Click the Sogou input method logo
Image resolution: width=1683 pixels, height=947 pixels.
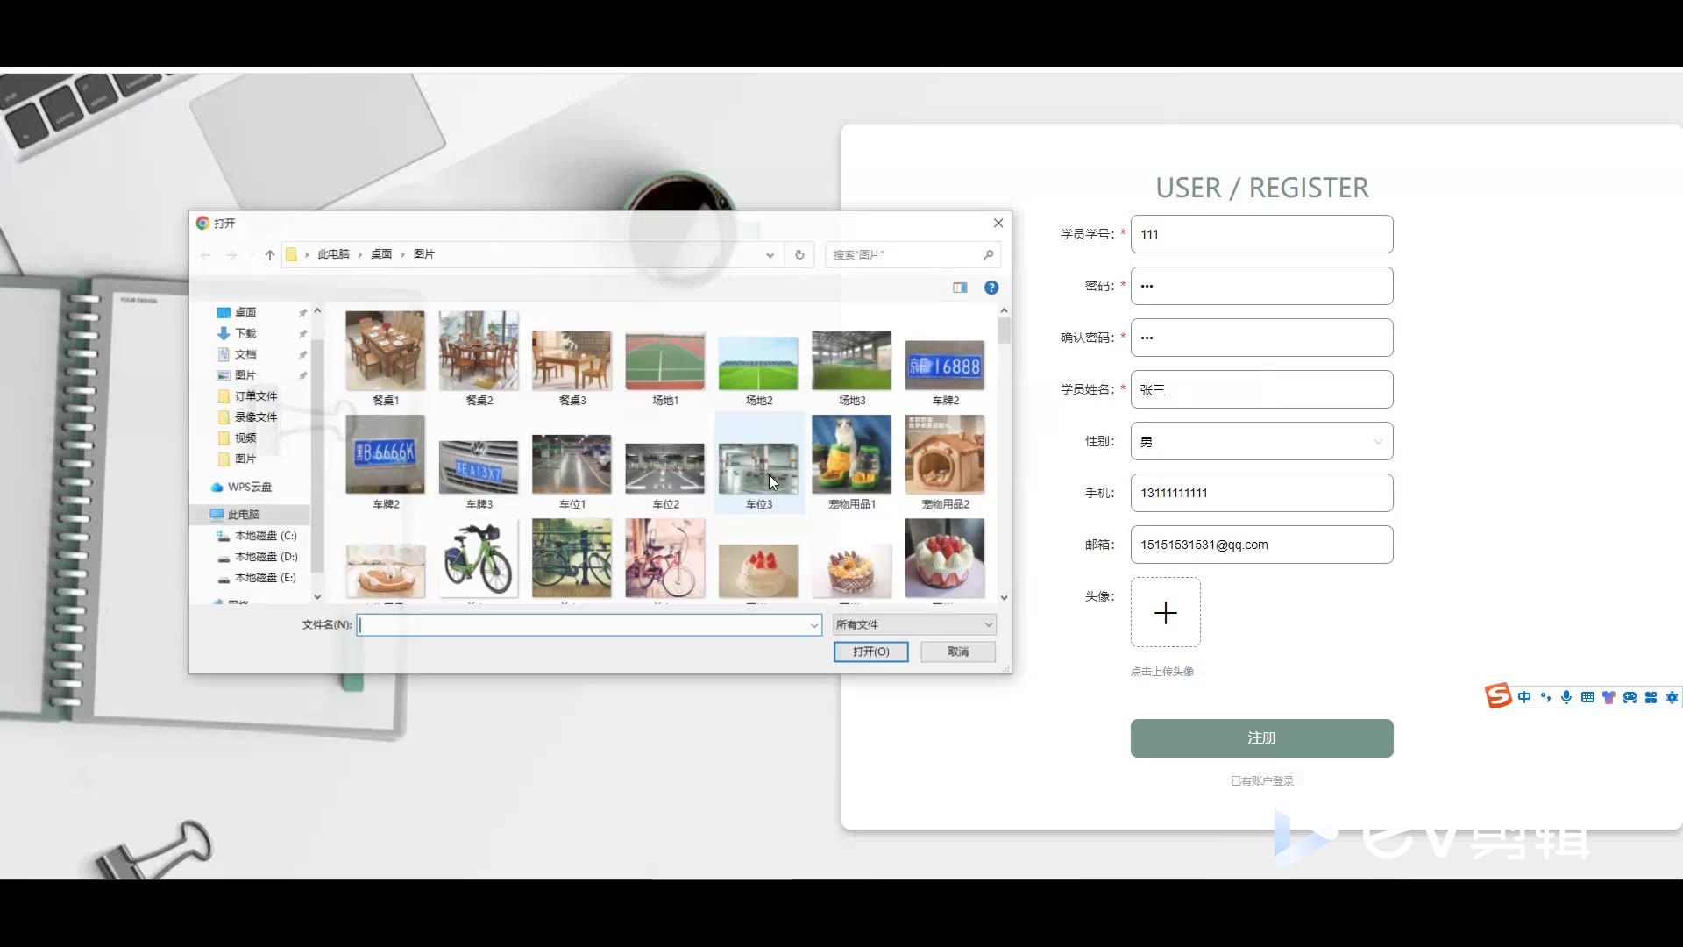coord(1498,696)
